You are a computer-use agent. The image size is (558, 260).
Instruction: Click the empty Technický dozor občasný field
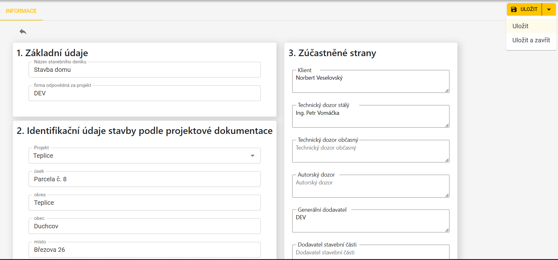point(370,151)
